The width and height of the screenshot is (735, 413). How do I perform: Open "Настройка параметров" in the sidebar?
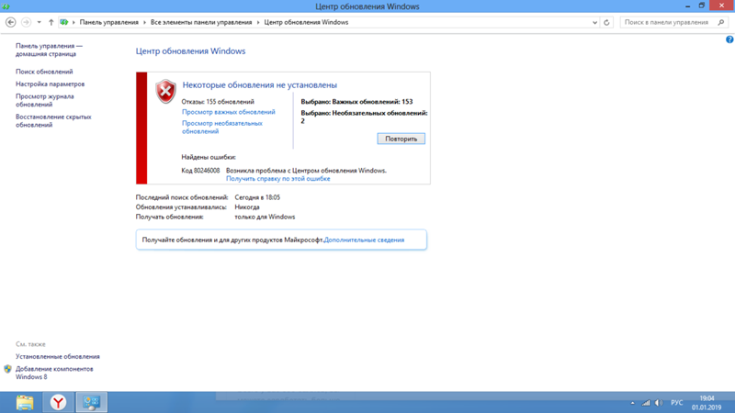[50, 84]
